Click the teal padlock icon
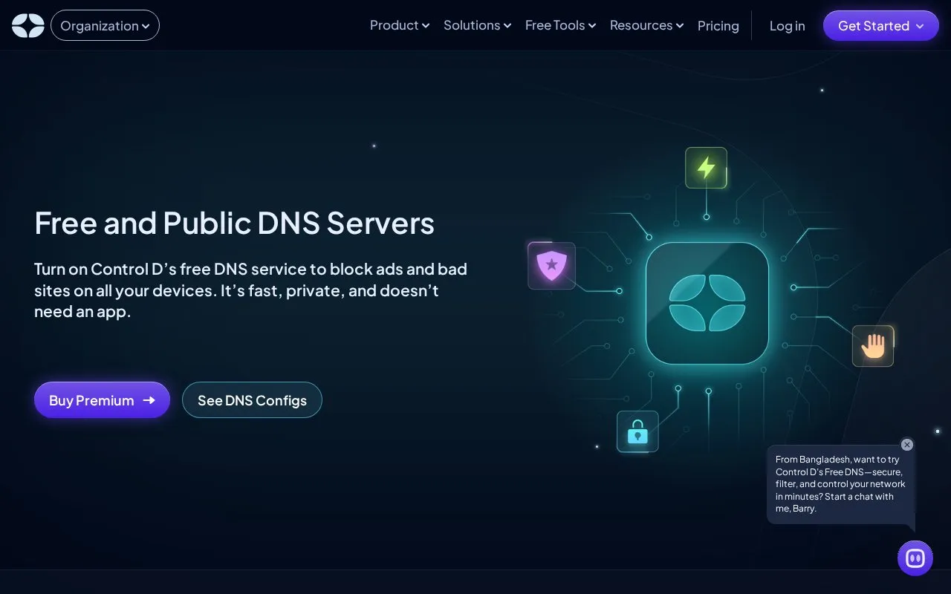Viewport: 951px width, 594px height. pyautogui.click(x=637, y=431)
